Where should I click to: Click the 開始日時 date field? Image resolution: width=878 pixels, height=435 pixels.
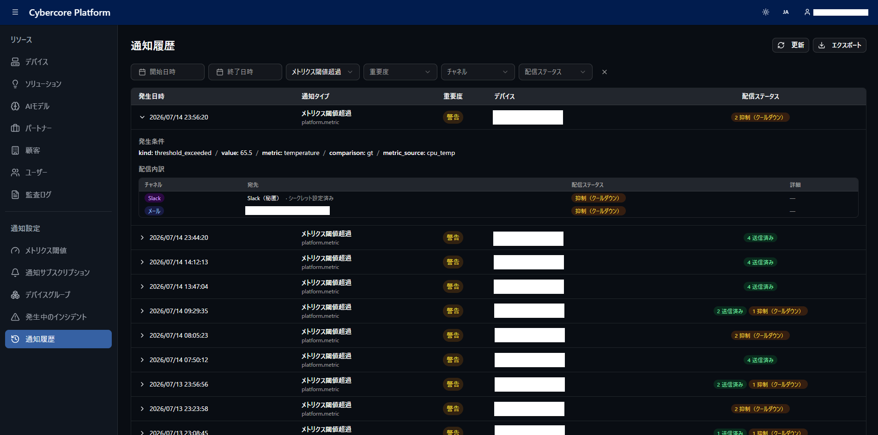168,72
